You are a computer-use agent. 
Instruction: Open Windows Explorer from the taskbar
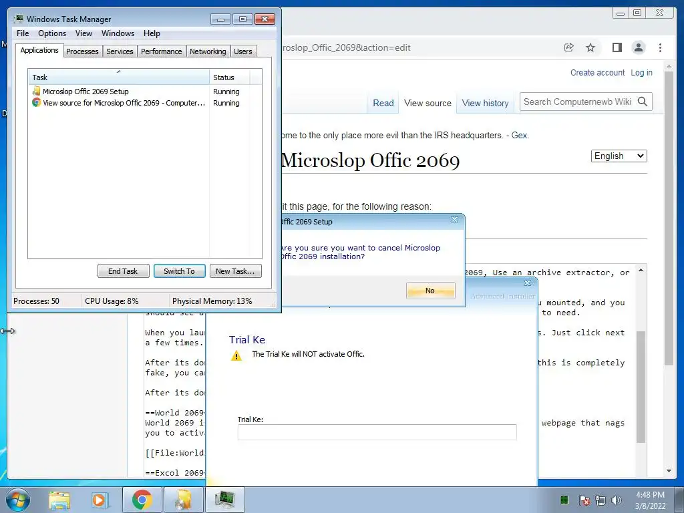click(x=59, y=500)
